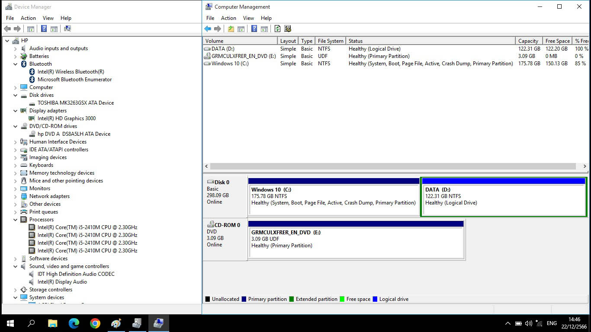This screenshot has width=591, height=332.
Task: Click Forward arrow in Device Manager toolbar
Action: coord(17,29)
